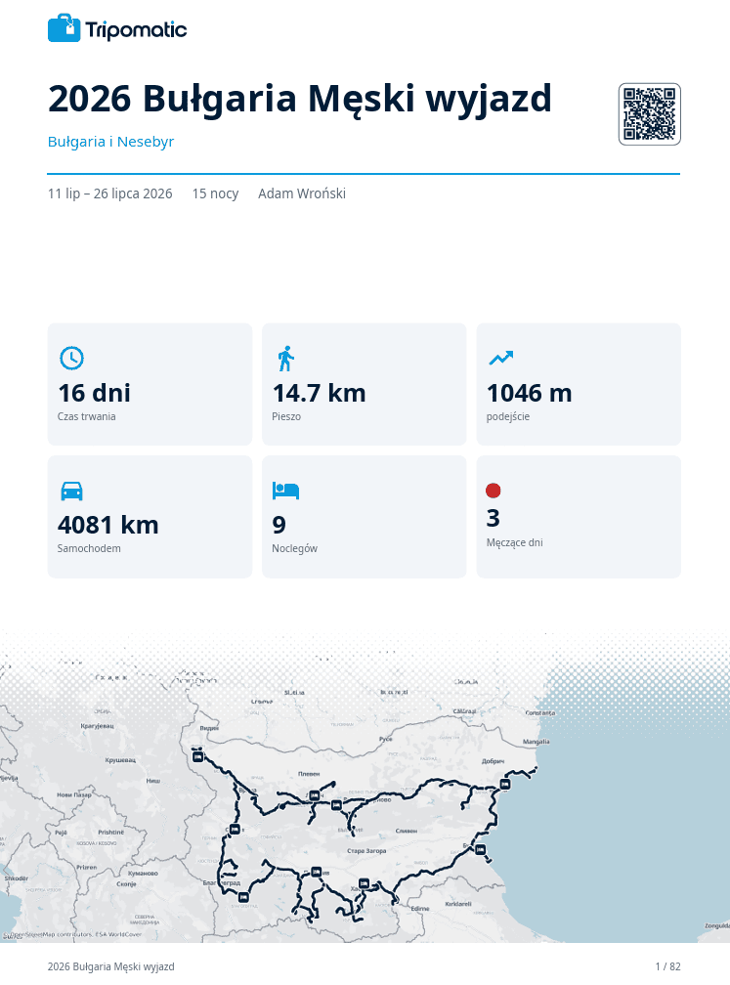Click the 'Prizren' map label

click(x=87, y=867)
